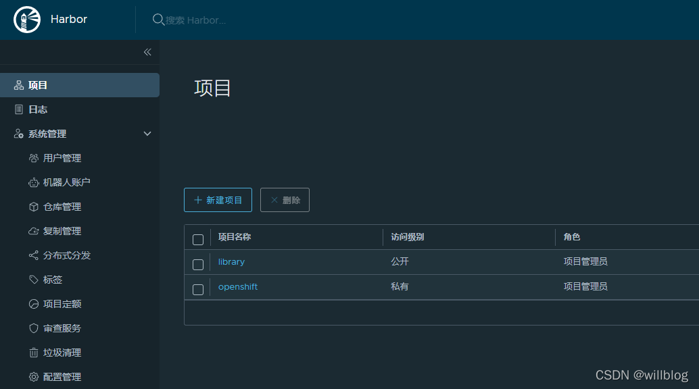Open 配置管理 in the sidebar

62,377
